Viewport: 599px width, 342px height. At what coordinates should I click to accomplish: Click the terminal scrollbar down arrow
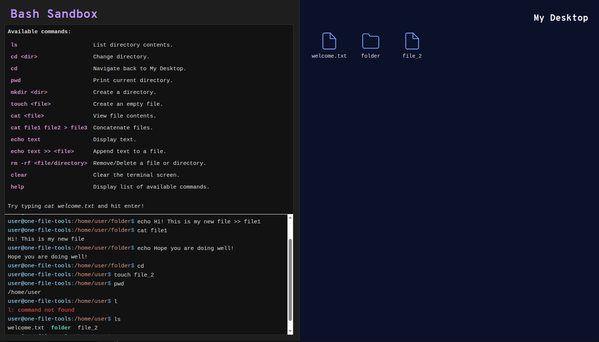(x=290, y=331)
